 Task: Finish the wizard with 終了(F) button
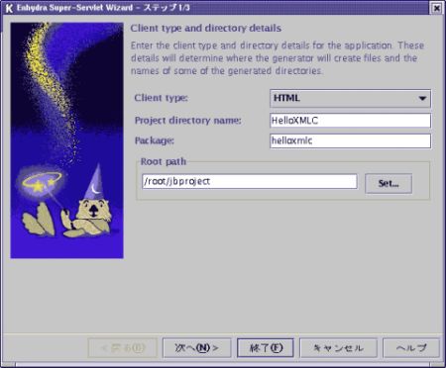click(x=266, y=348)
